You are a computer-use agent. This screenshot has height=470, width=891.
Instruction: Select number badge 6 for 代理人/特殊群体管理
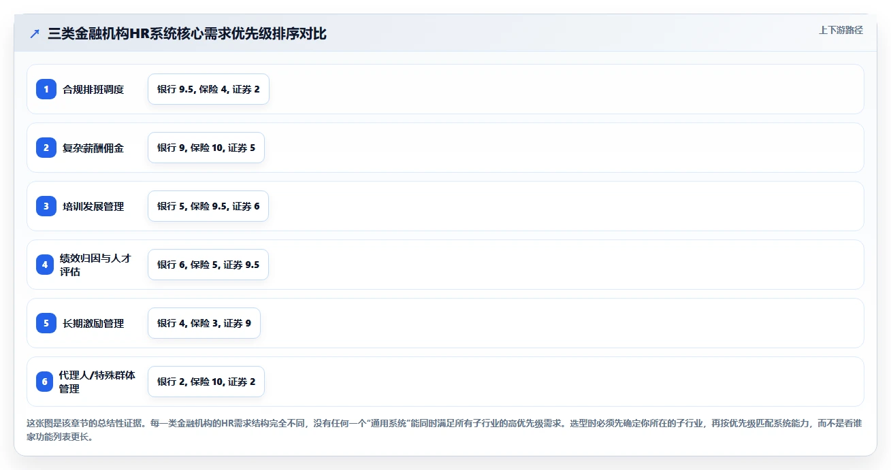(45, 382)
